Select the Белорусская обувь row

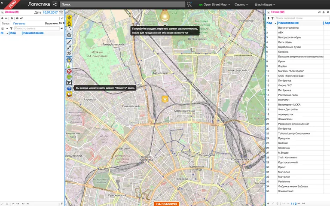(x=289, y=37)
